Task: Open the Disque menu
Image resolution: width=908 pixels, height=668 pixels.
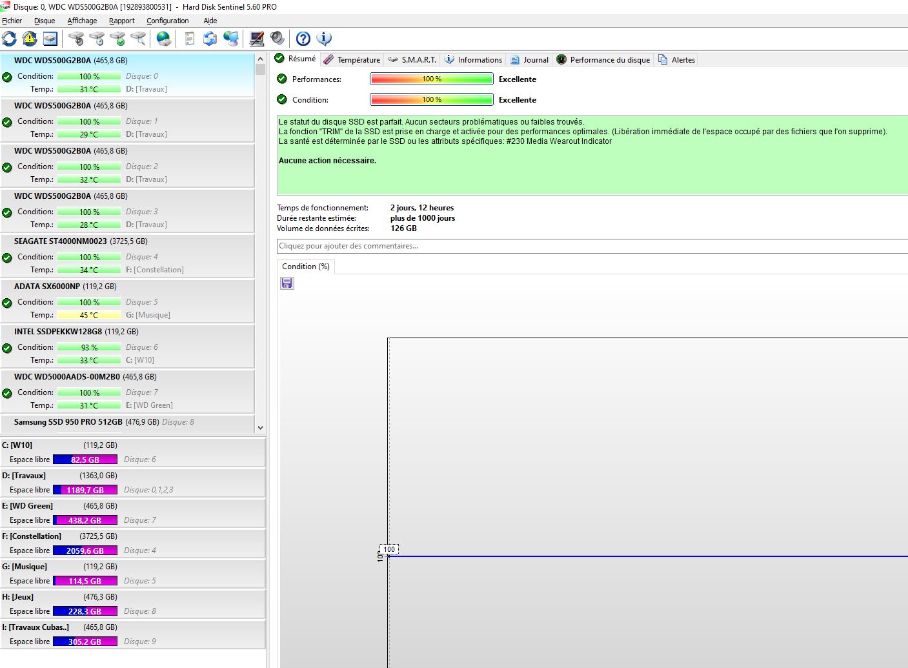Action: 45,21
